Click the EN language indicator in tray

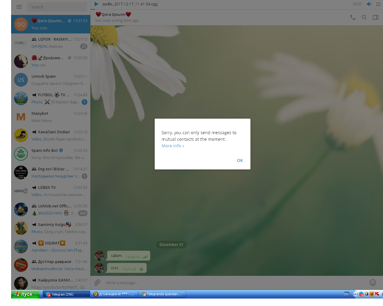(346, 294)
